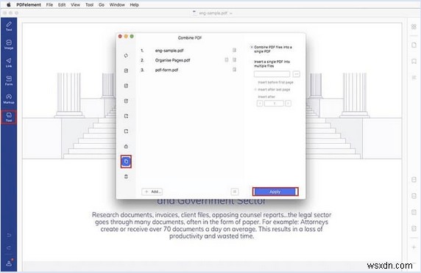Click the undo arrow in left sidebar

9,235
